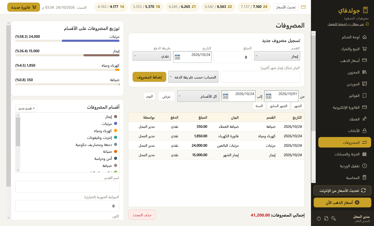Open the طريقة الدفع dropdown showing نقدي

[152, 56]
